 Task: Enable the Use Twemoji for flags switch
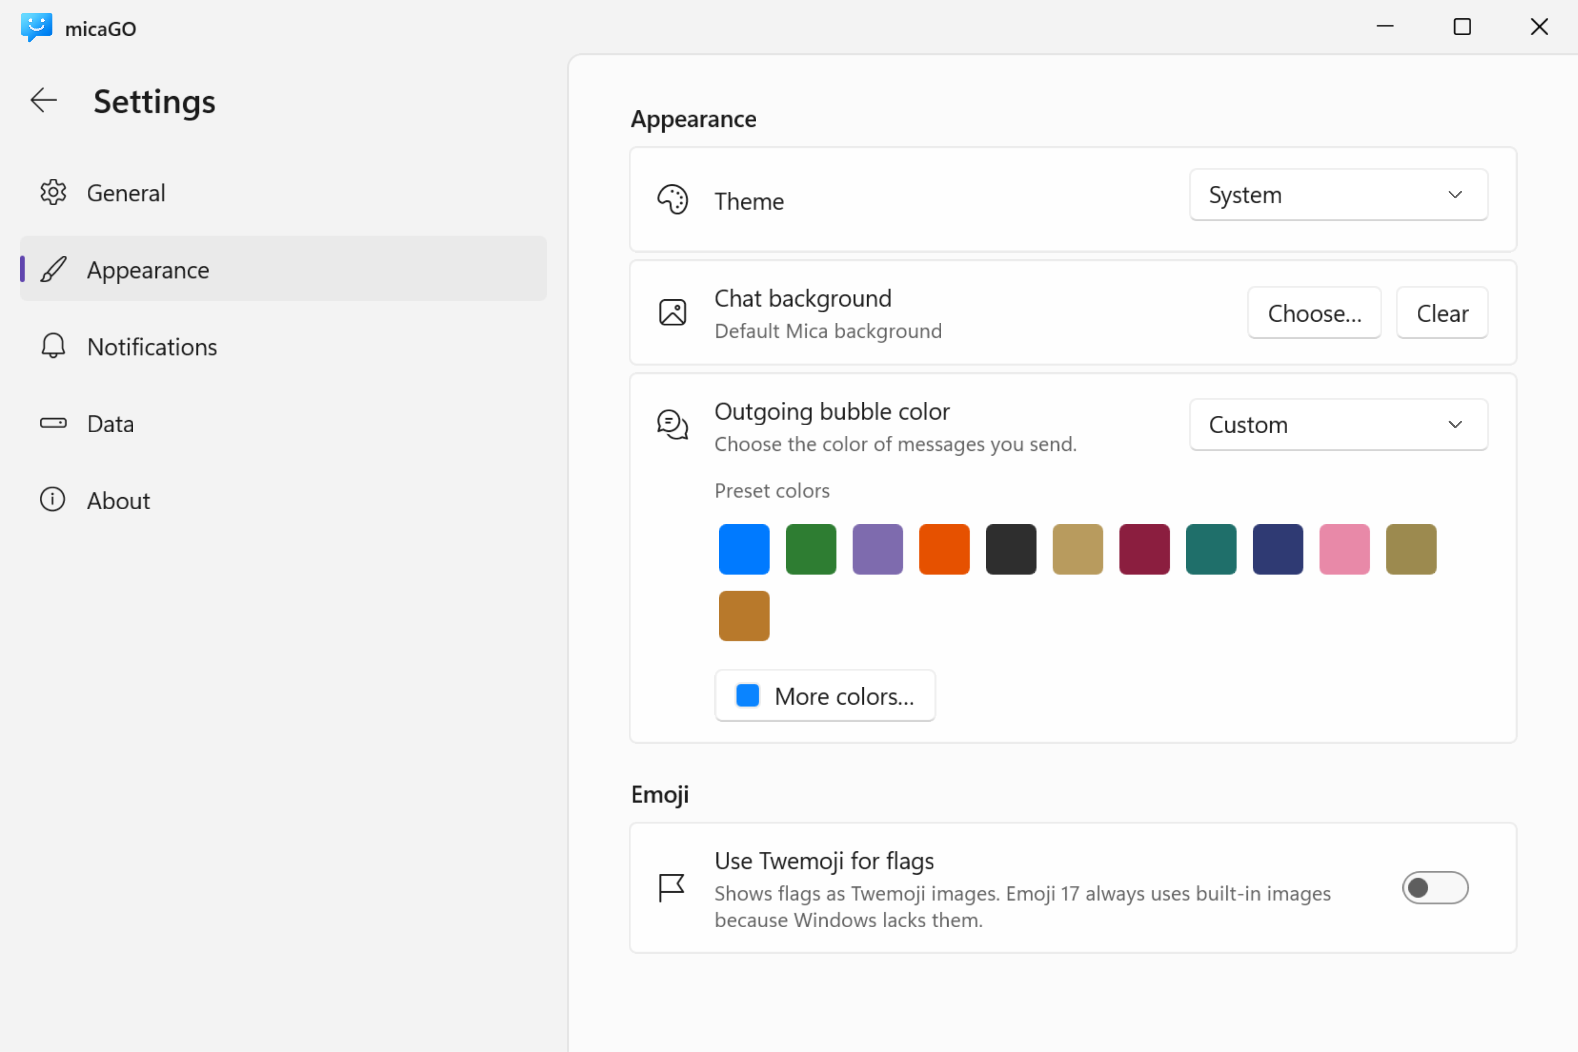click(x=1435, y=888)
